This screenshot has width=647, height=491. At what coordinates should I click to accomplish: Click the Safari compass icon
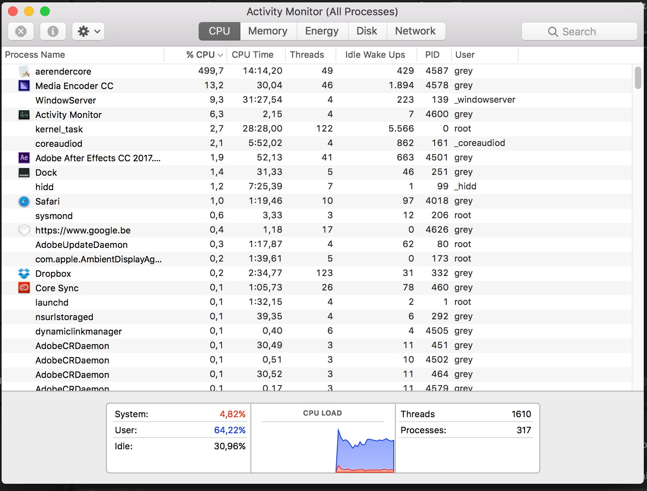tap(24, 201)
